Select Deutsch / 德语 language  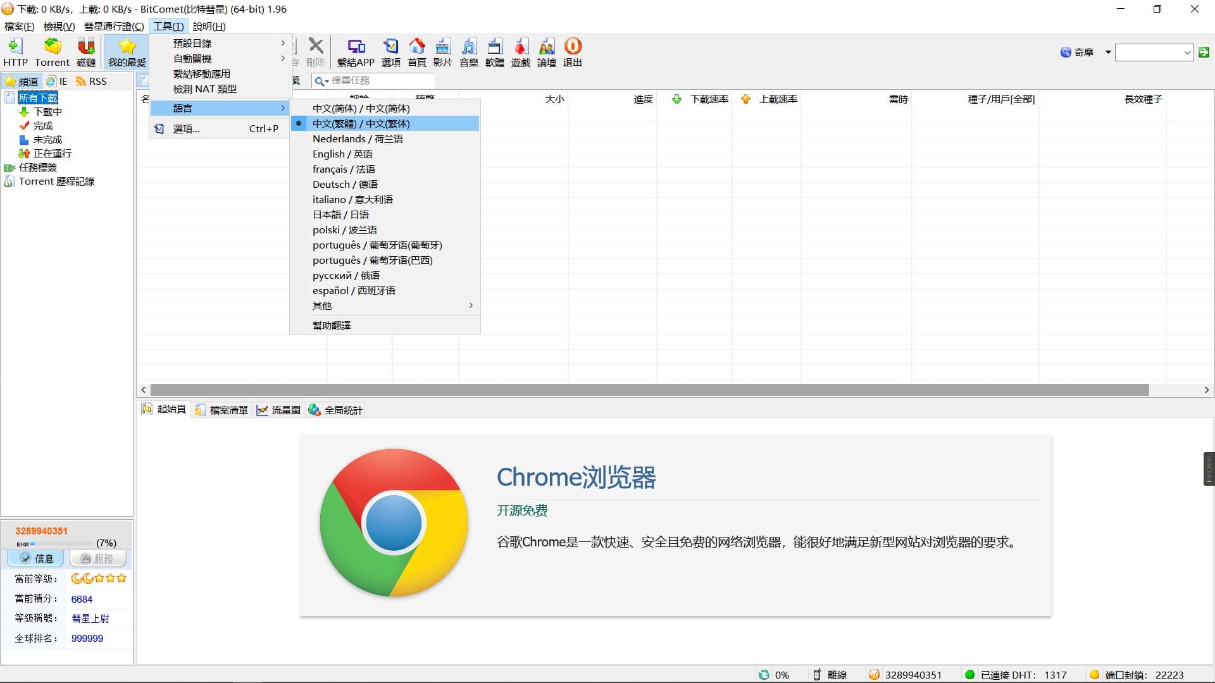385,185
